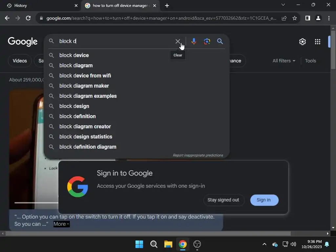The width and height of the screenshot is (336, 252).
Task: Go back to previous page
Action: tap(7, 18)
